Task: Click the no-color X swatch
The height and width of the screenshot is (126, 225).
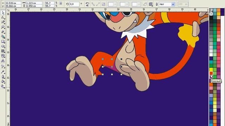Action: point(211,14)
